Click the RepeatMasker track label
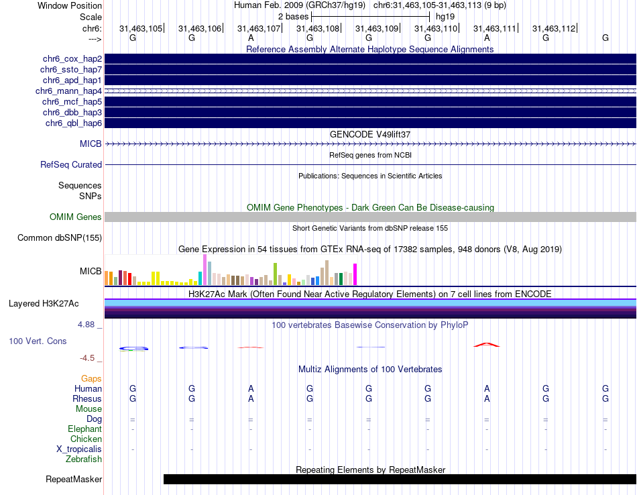 [74, 480]
